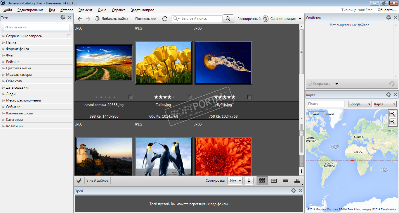399x213 pixels.
Task: Open the Сохранить dropdown arrow
Action: click(x=336, y=84)
